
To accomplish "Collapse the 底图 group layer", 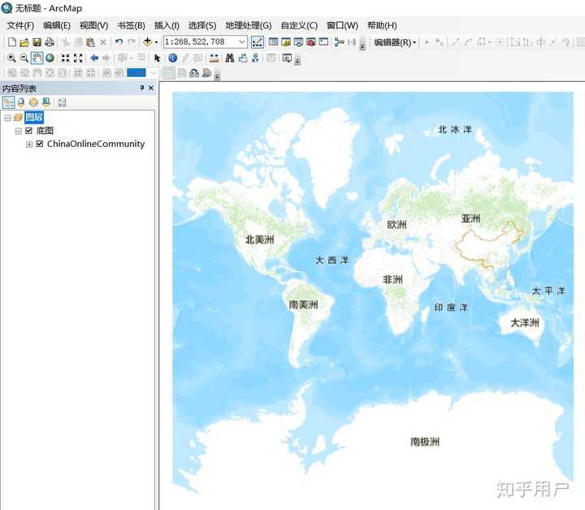I will 18,131.
